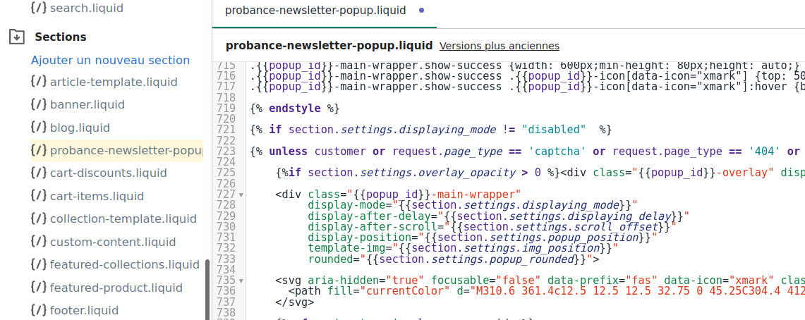This screenshot has height=320, width=805.
Task: Open article-template.liquid from the sidebar
Action: 114,82
